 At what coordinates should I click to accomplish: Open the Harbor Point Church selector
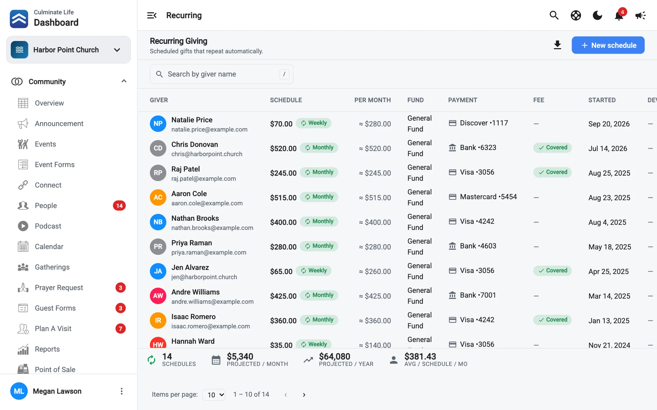(68, 50)
